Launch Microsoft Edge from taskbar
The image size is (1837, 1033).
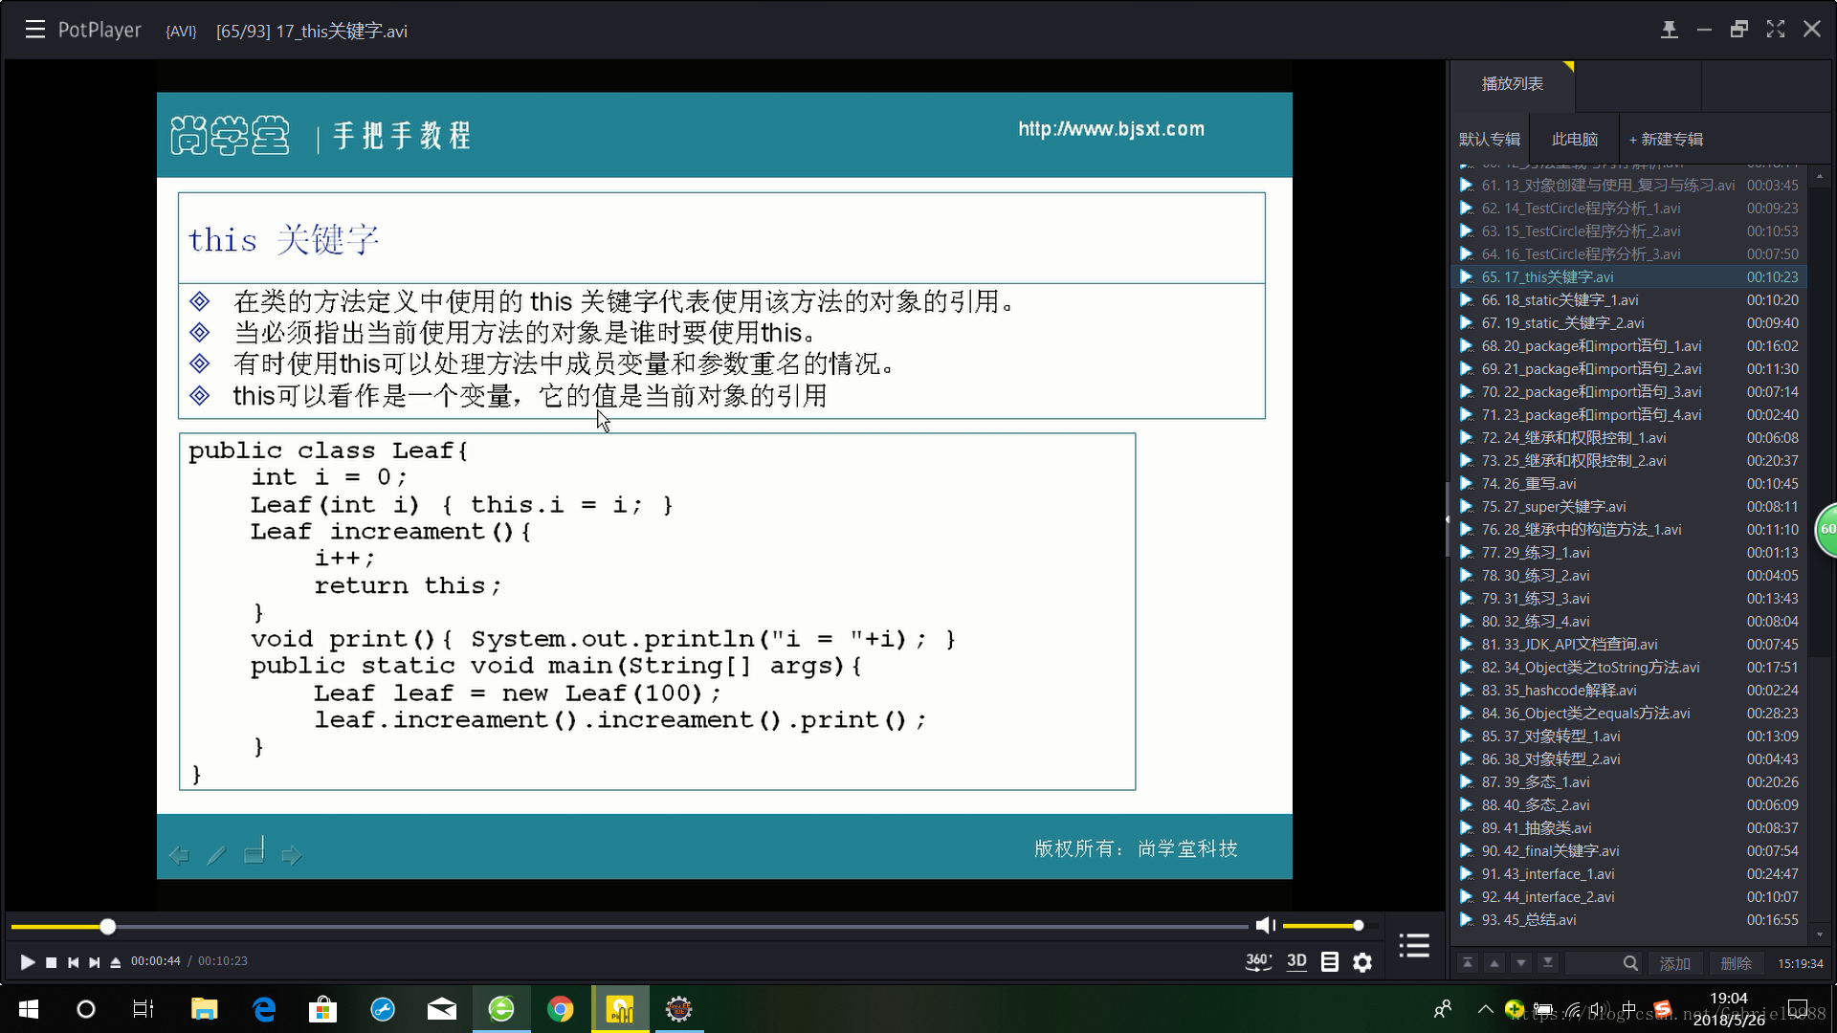[x=264, y=1009]
